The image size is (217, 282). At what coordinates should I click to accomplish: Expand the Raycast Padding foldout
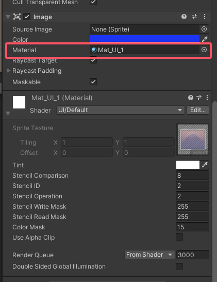(8, 70)
